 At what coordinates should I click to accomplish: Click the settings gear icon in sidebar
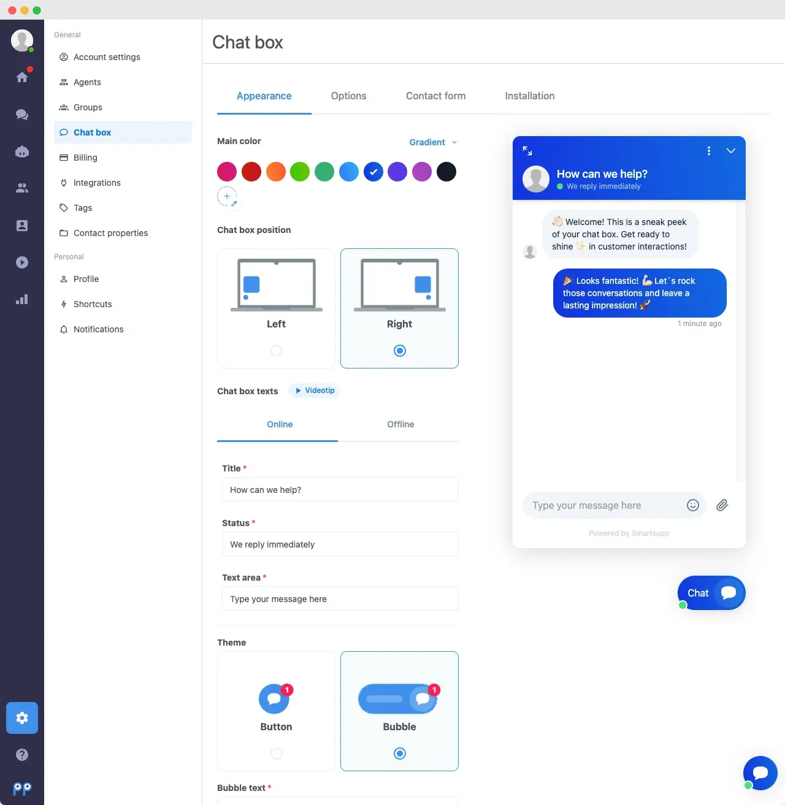[22, 718]
